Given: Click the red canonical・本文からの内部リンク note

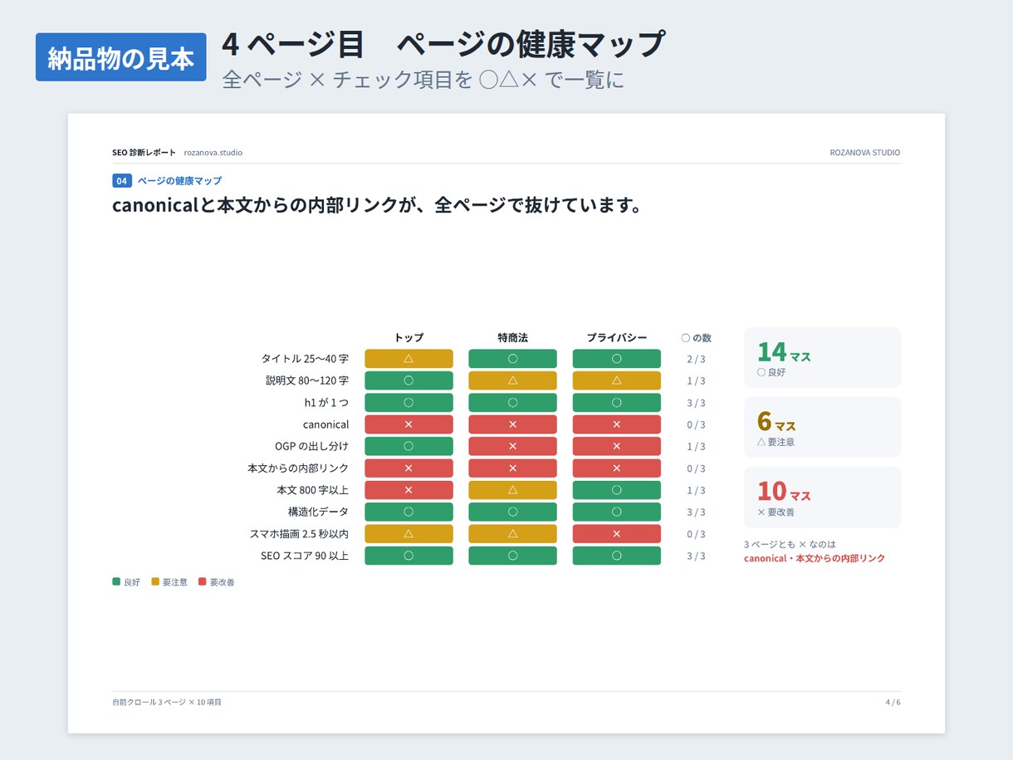Looking at the screenshot, I should click(815, 558).
